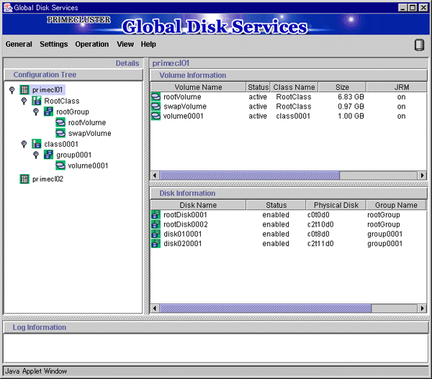Click the disk cylinder icon beside menu bar
432x379 pixels.
coord(419,45)
